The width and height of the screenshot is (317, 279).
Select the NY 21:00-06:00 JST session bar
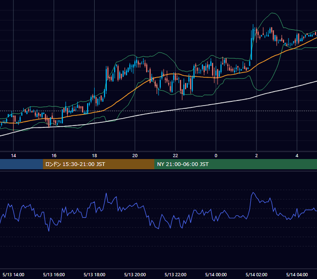pos(235,164)
